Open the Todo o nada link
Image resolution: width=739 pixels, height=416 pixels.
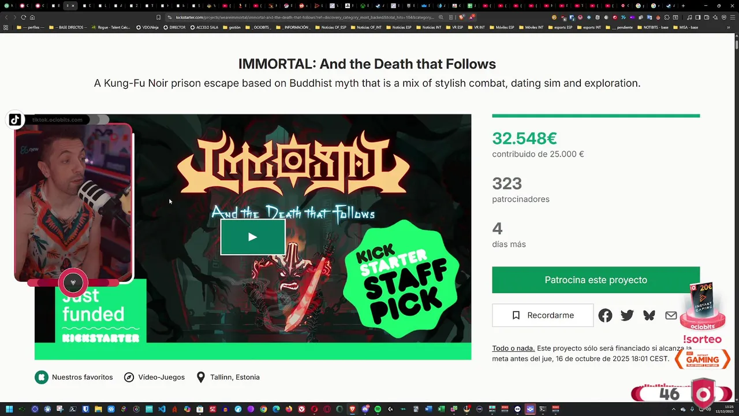point(513,348)
